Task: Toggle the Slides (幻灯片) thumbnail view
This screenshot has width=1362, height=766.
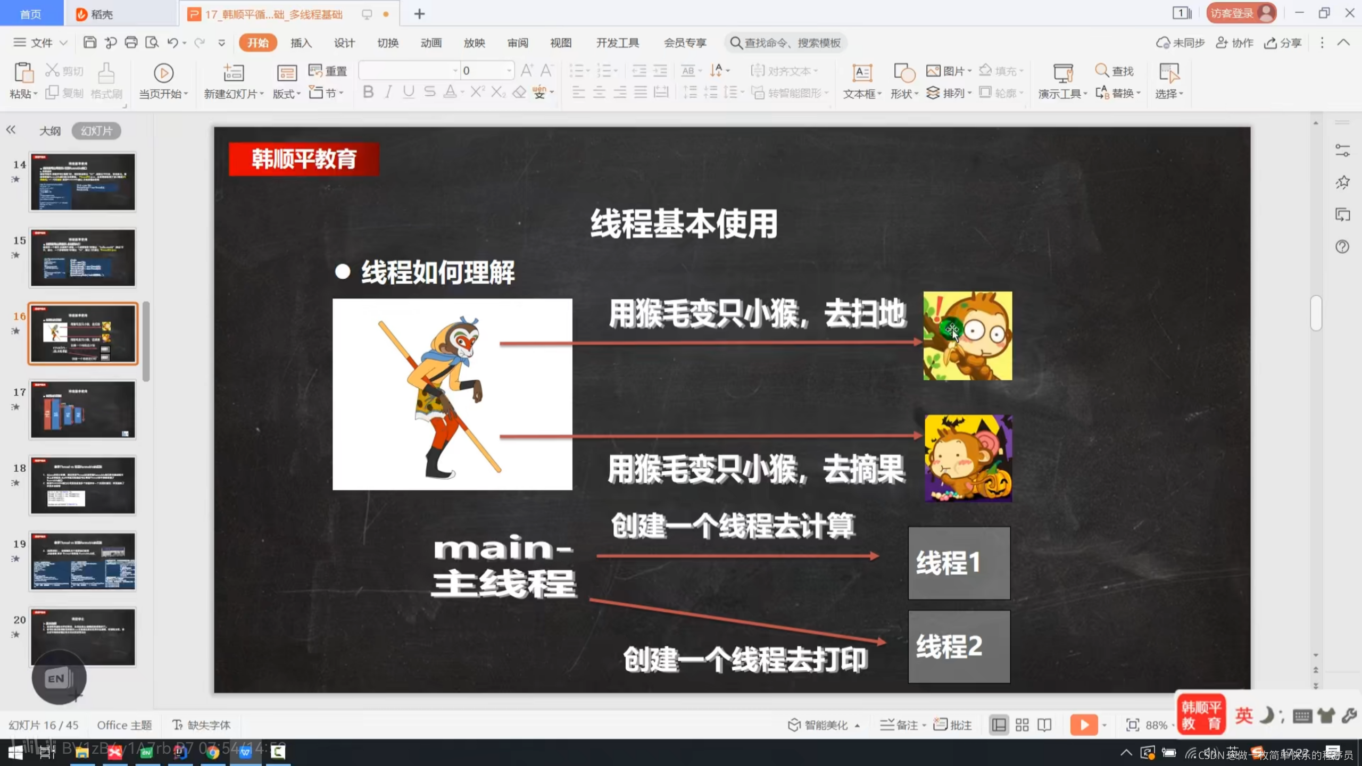Action: (96, 131)
